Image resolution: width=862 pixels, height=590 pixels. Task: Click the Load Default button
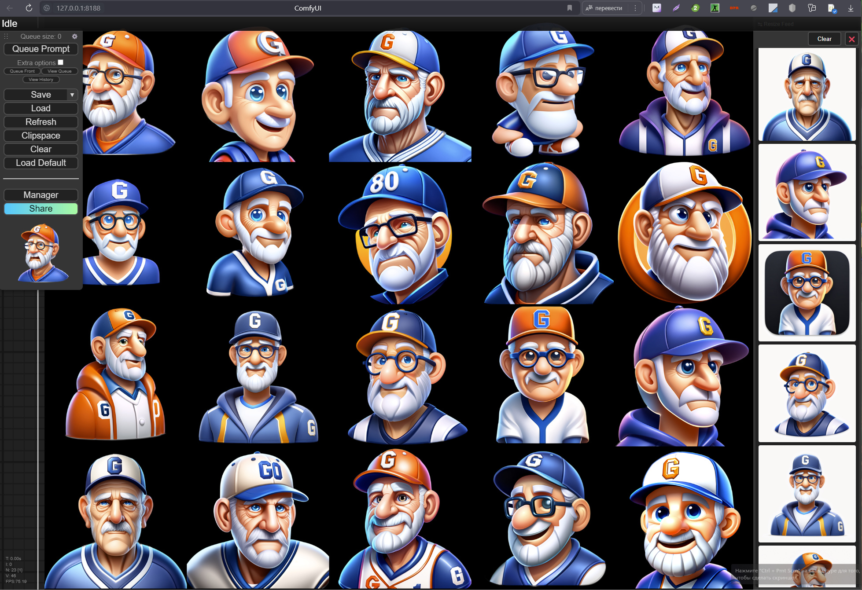(40, 162)
